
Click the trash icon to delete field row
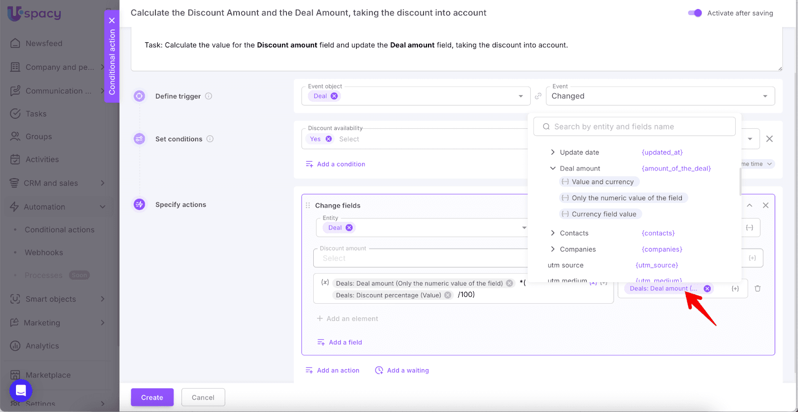click(758, 288)
